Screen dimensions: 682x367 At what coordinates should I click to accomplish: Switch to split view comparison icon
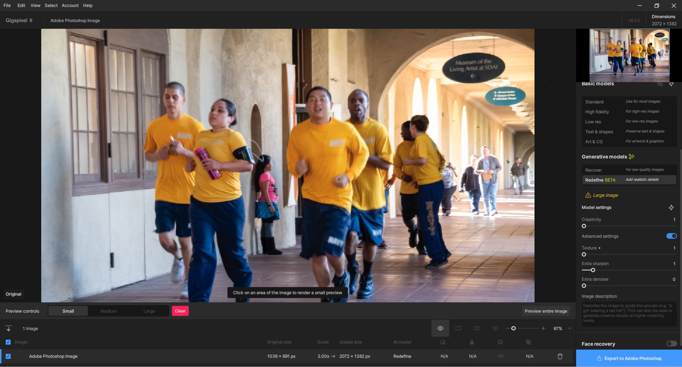pyautogui.click(x=477, y=328)
